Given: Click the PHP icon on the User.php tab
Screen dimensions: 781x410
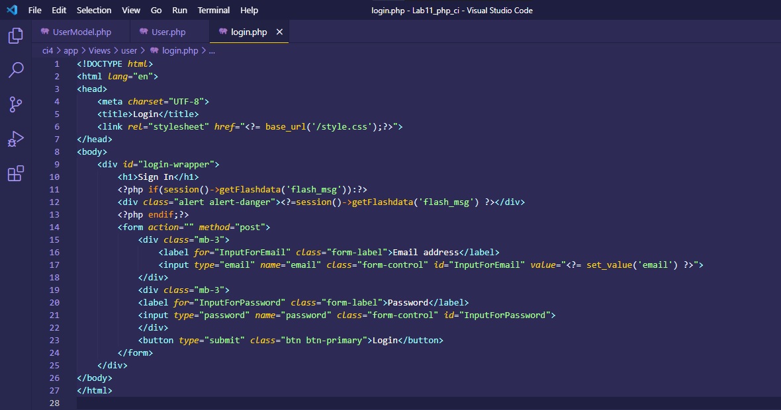Looking at the screenshot, I should [144, 31].
